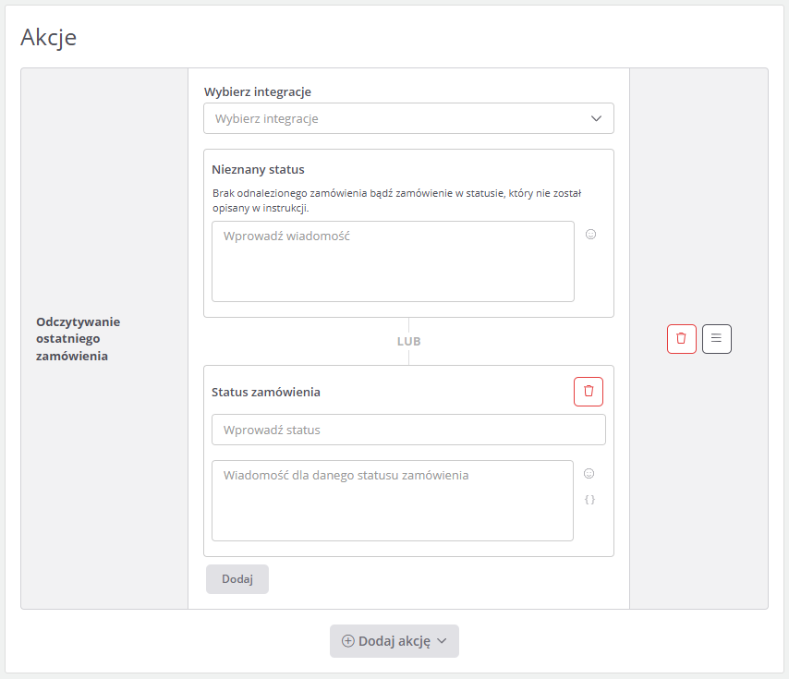Open emoji picker for the order status message
This screenshot has width=789, height=679.
coord(589,474)
